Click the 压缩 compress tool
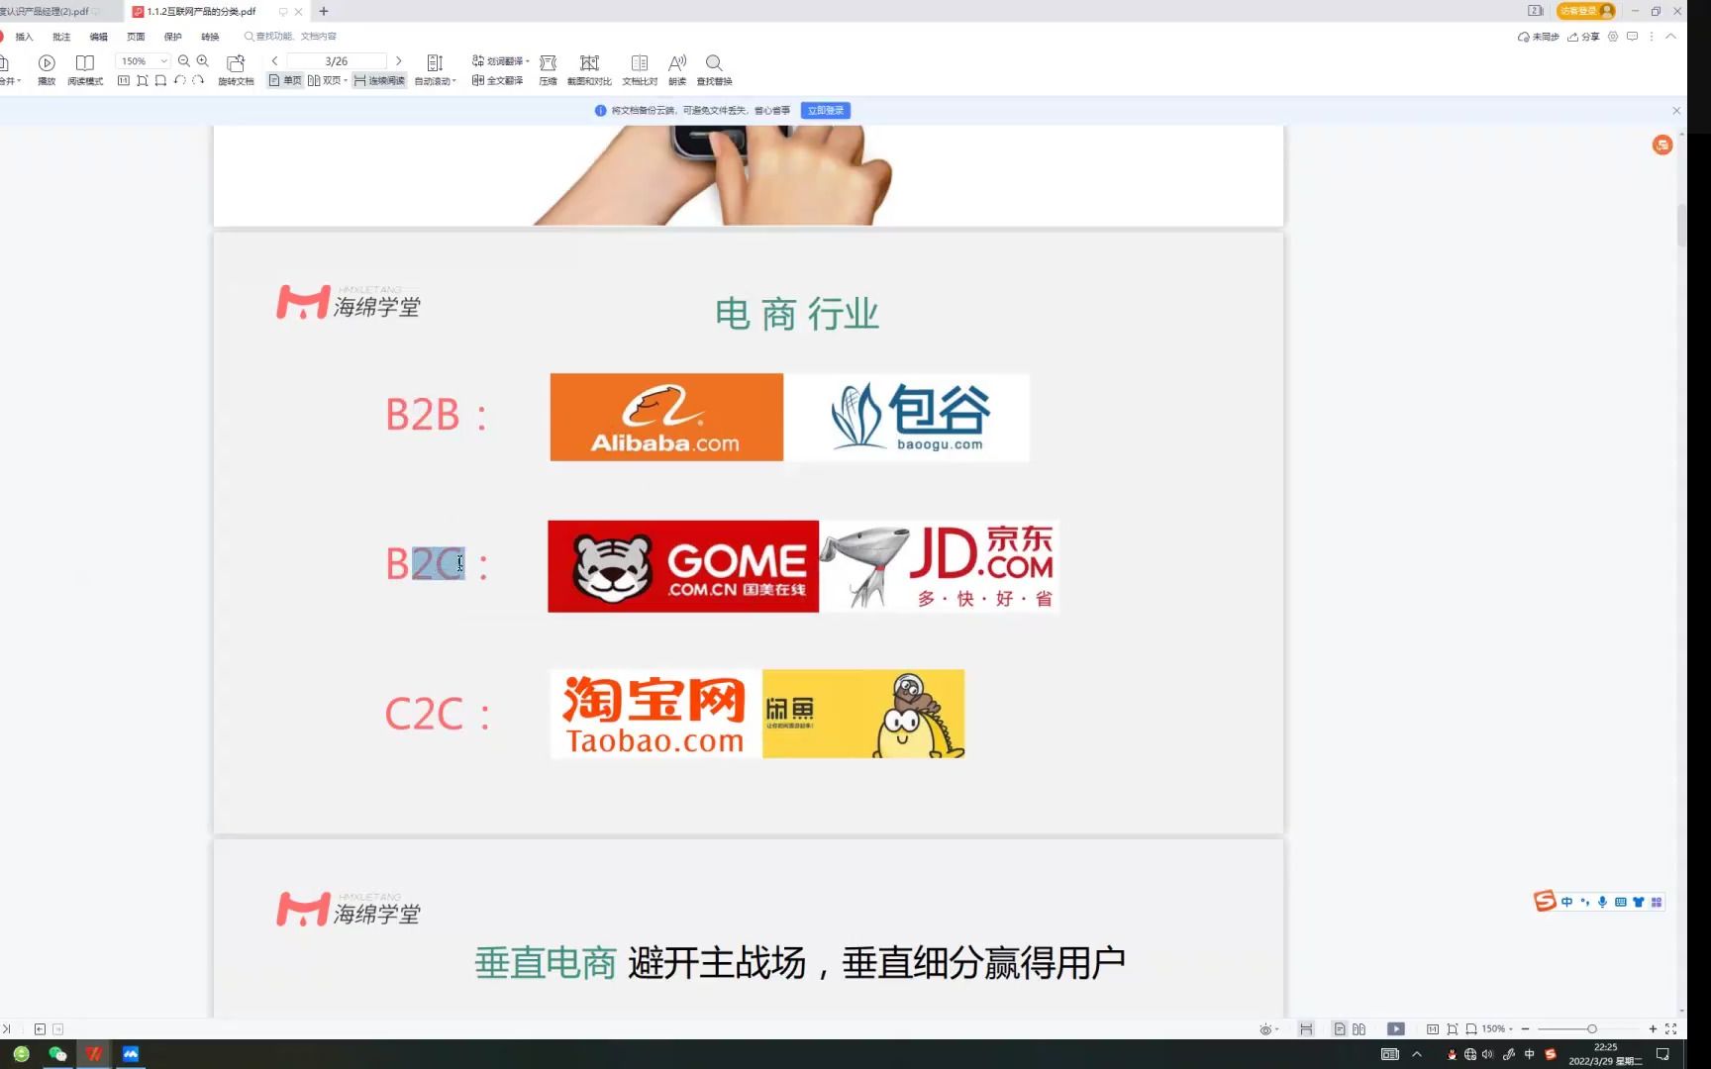1711x1069 pixels. (x=548, y=69)
